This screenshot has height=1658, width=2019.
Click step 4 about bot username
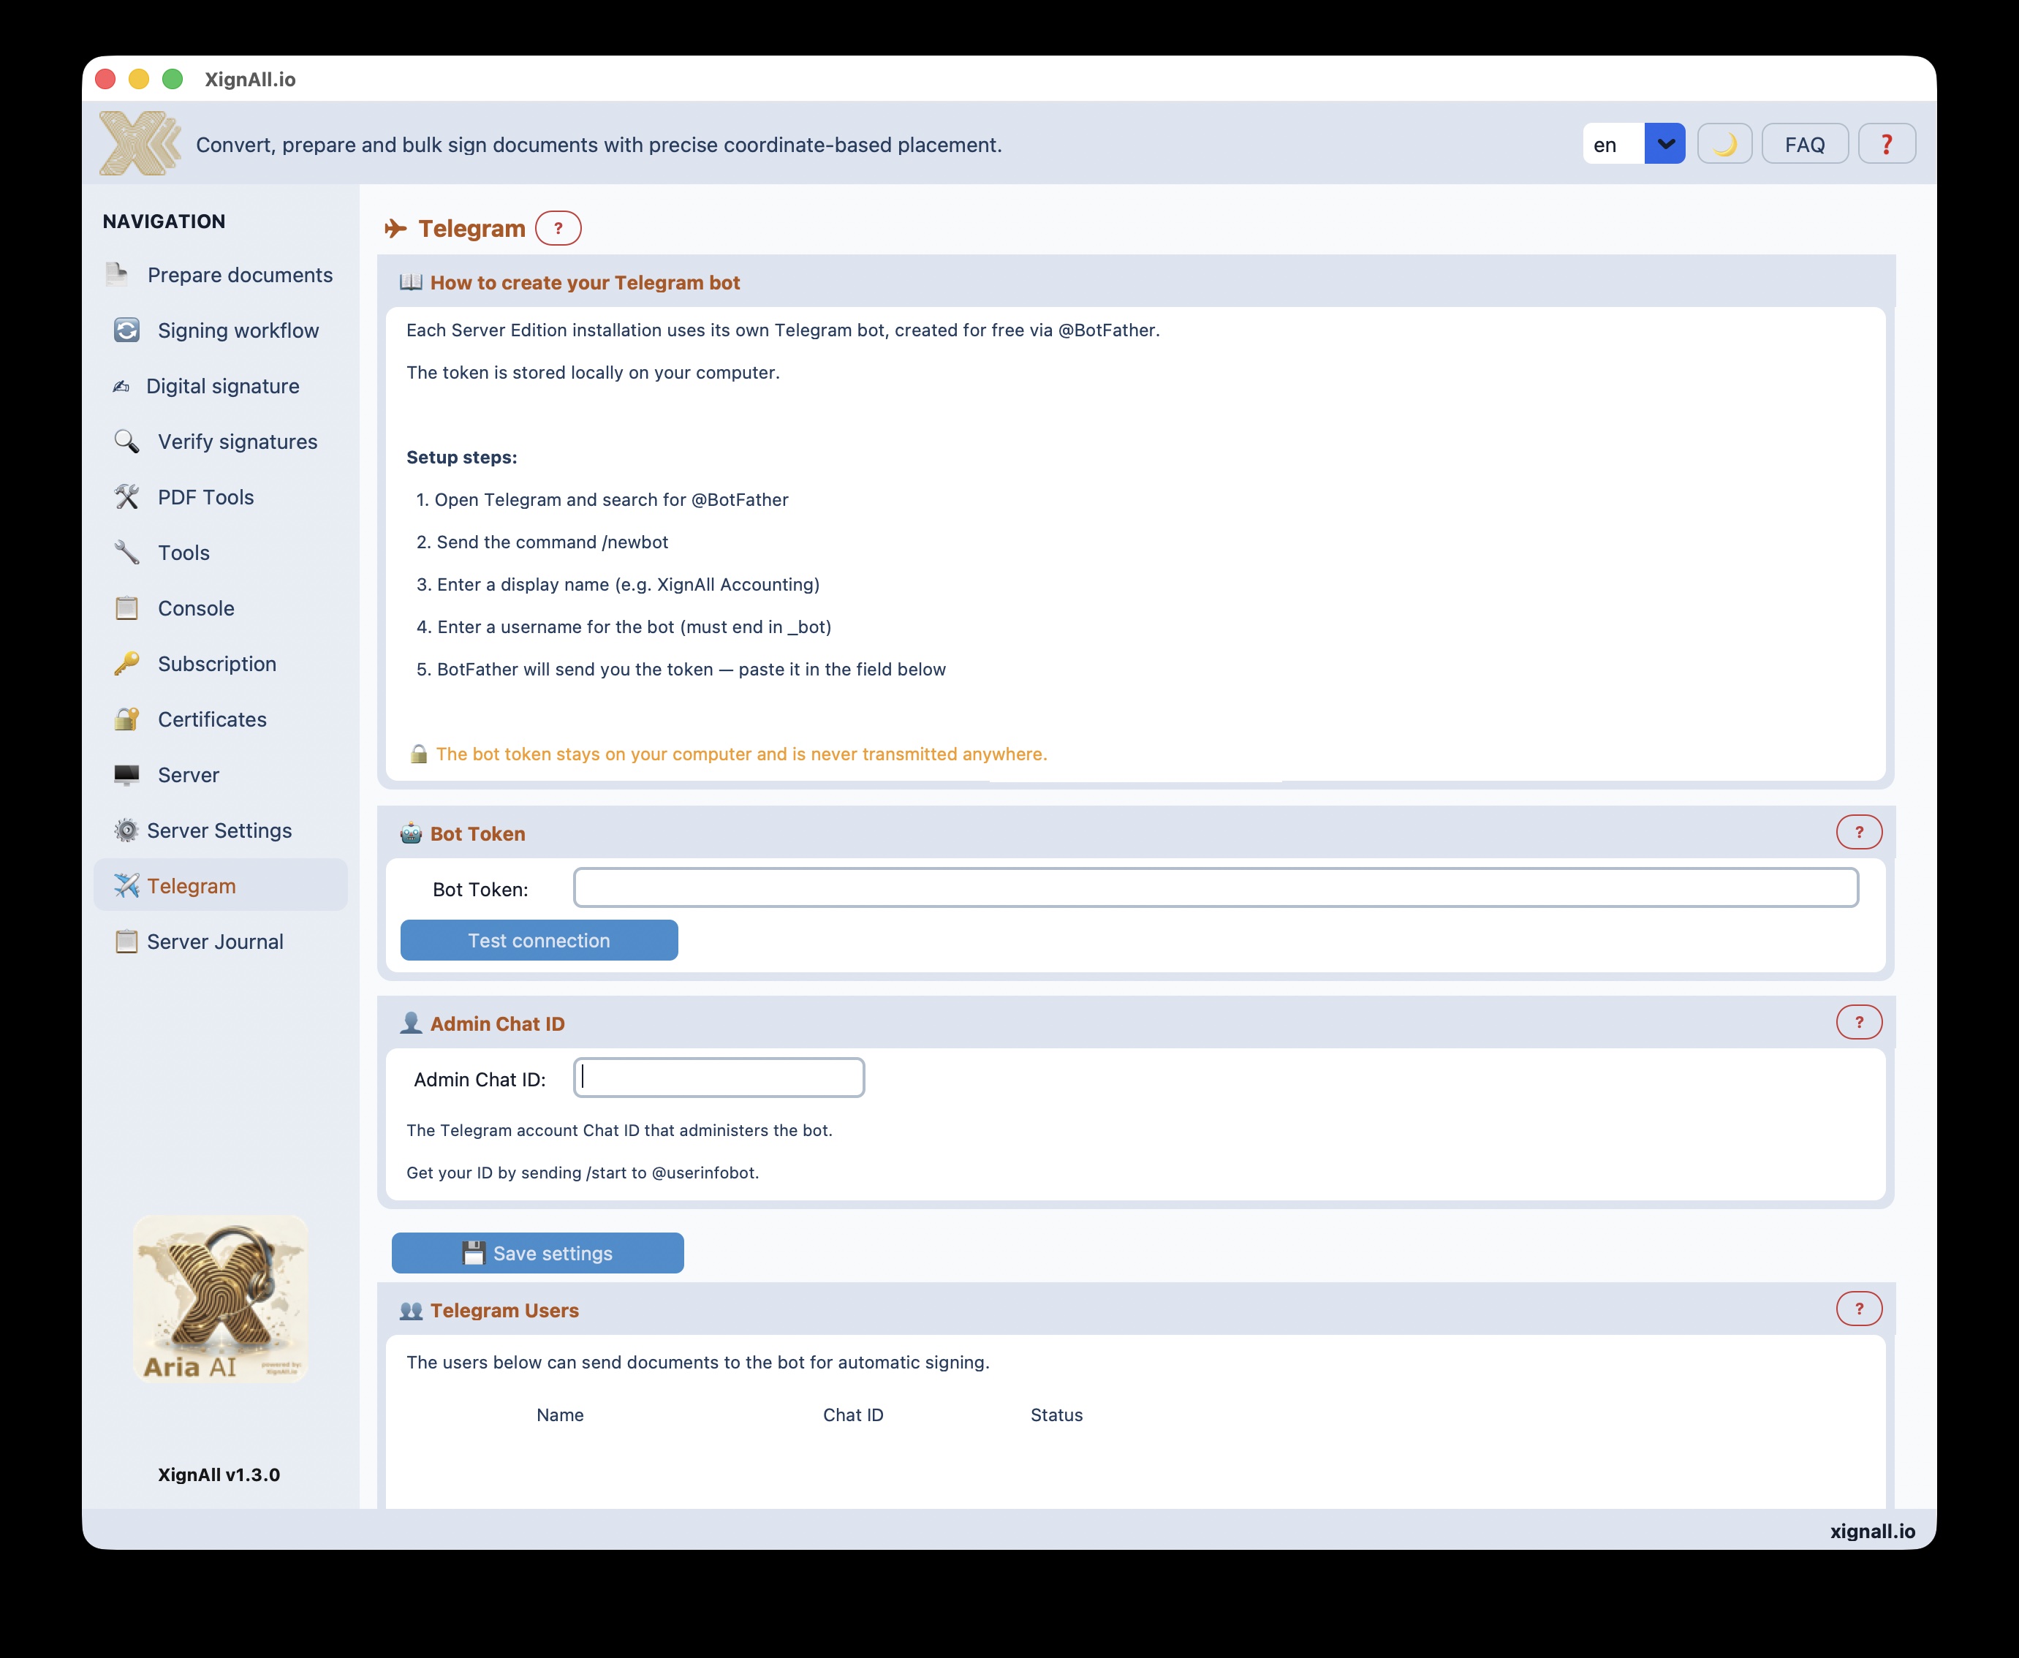pyautogui.click(x=624, y=627)
